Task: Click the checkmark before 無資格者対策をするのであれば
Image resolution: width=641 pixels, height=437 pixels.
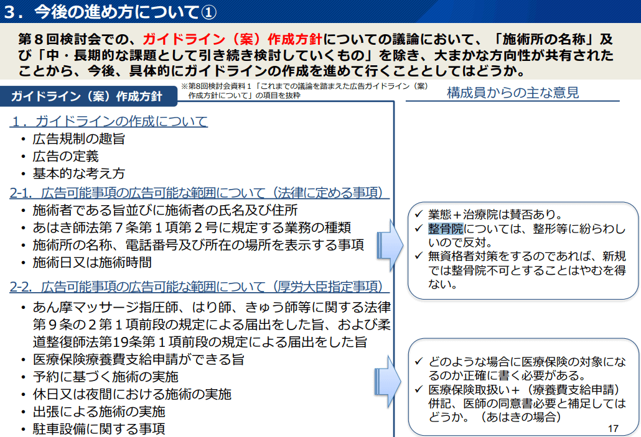Action: 419,257
